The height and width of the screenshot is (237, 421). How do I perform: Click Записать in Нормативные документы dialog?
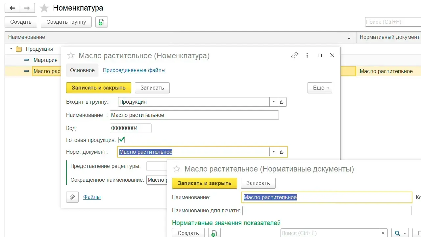click(x=258, y=183)
